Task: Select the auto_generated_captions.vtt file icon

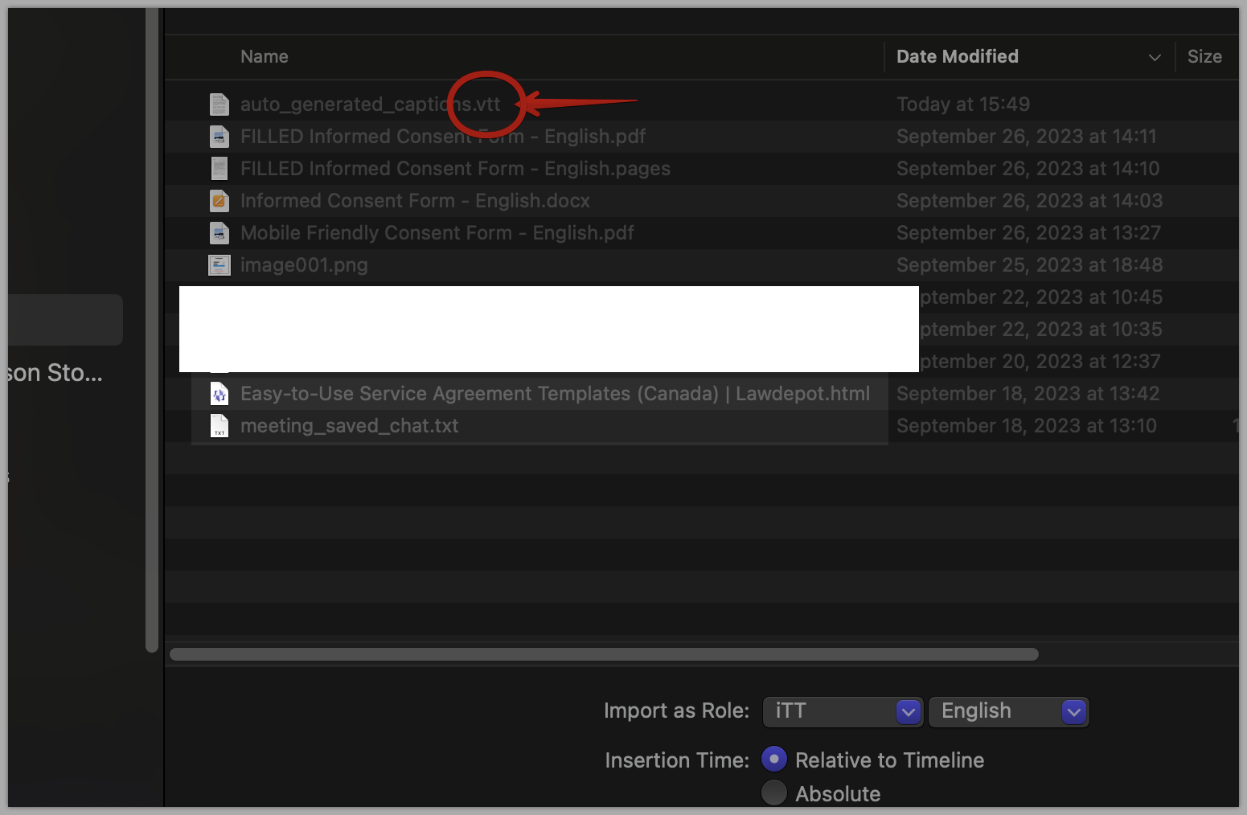Action: pos(219,104)
